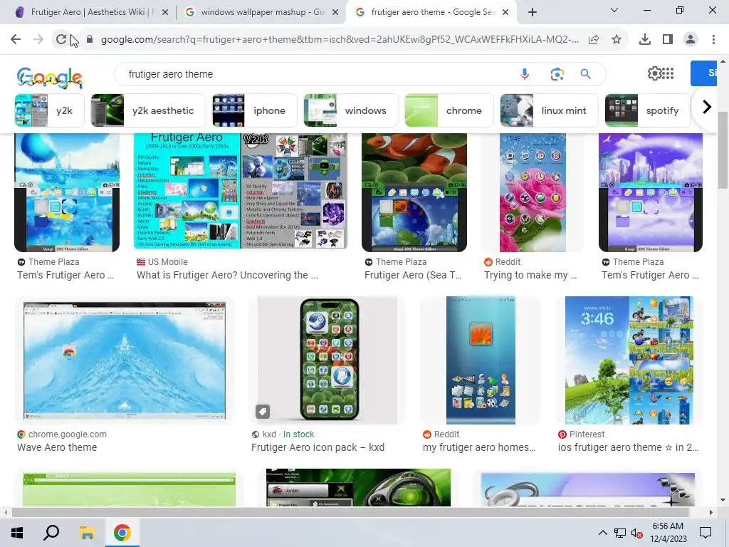Screen dimensions: 729x547
Task: Click the vertical page scrollbar thumb
Action: click(723, 150)
